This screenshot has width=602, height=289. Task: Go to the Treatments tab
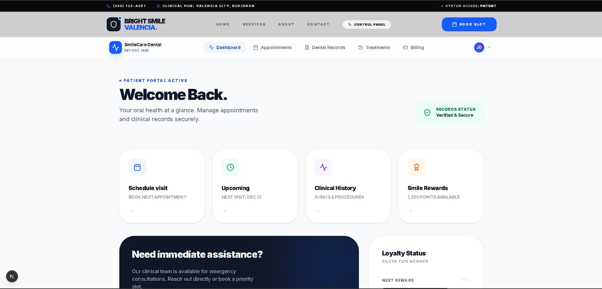(374, 47)
